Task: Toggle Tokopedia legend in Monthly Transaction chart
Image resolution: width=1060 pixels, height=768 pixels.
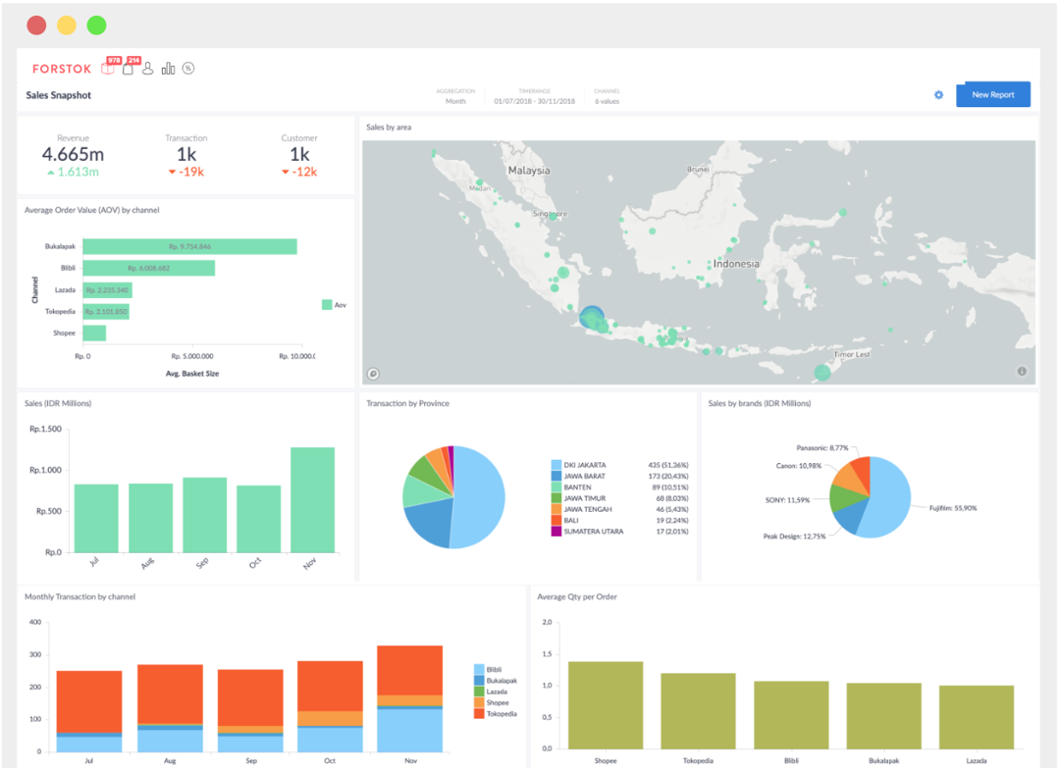Action: (x=496, y=713)
